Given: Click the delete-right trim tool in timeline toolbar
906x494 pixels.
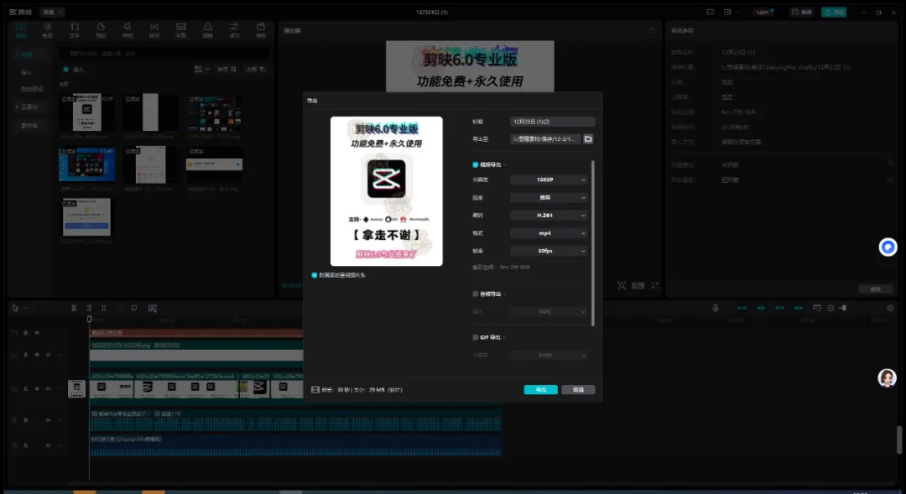Looking at the screenshot, I should coord(104,308).
